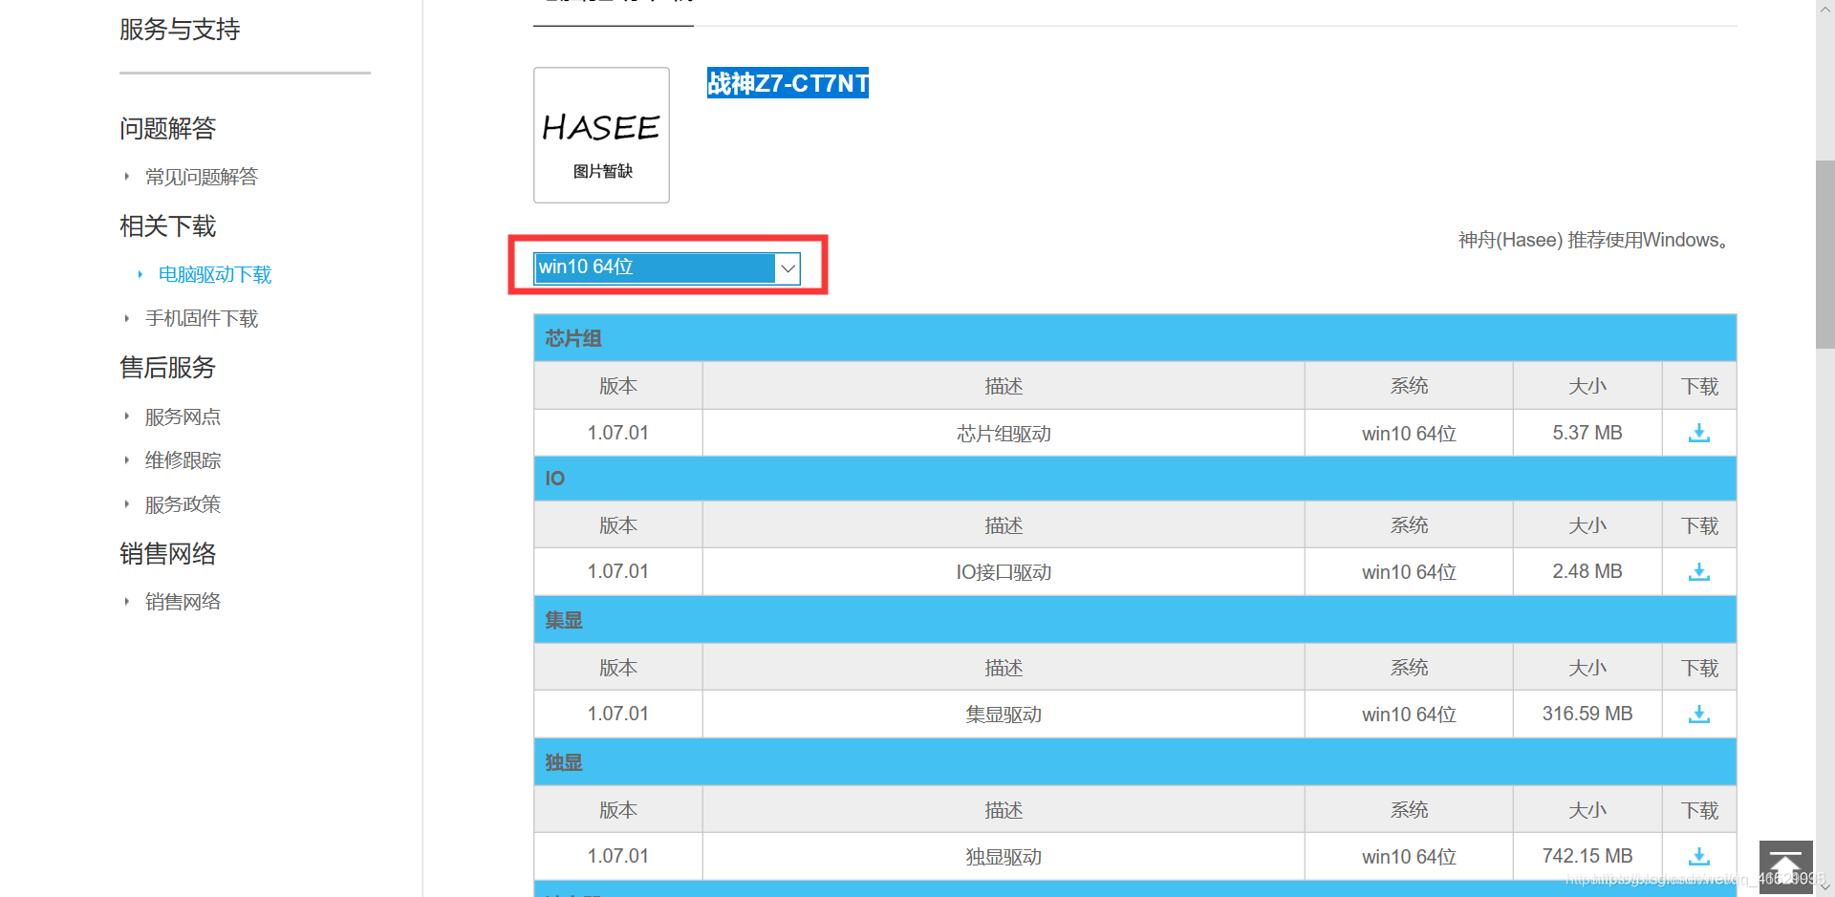The image size is (1835, 897).
Task: Click the 5.37 MB size cell
Action: [x=1587, y=433]
